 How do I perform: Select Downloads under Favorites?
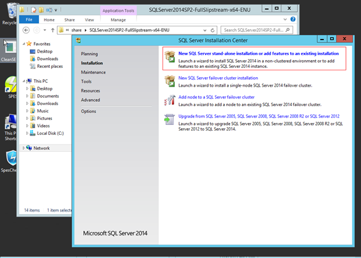(x=48, y=59)
